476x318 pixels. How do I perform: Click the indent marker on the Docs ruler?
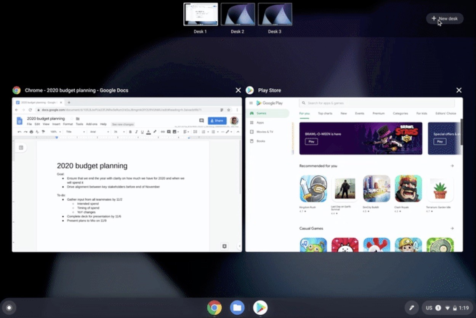[57, 137]
